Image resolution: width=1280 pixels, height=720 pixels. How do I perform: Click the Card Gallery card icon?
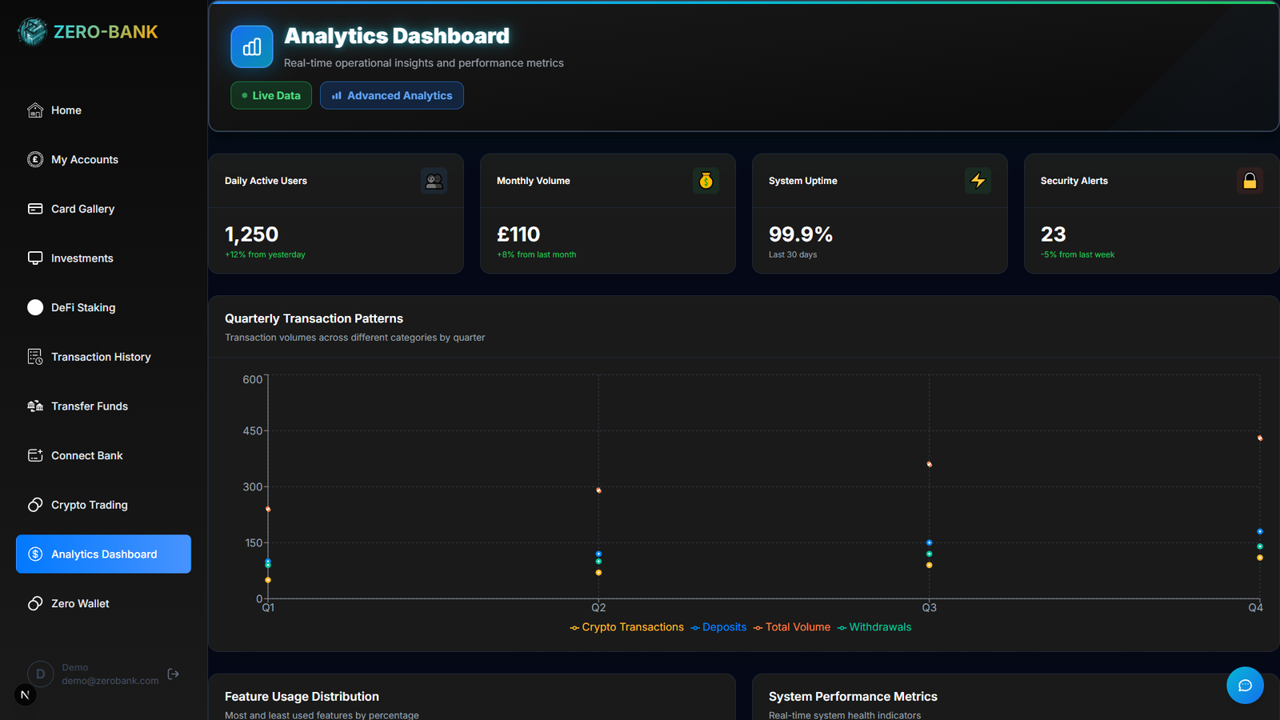click(35, 209)
